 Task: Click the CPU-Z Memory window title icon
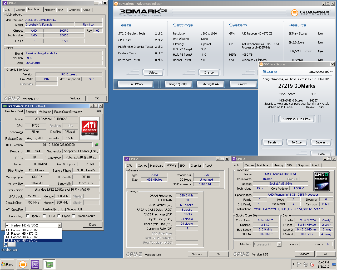pos(127,159)
